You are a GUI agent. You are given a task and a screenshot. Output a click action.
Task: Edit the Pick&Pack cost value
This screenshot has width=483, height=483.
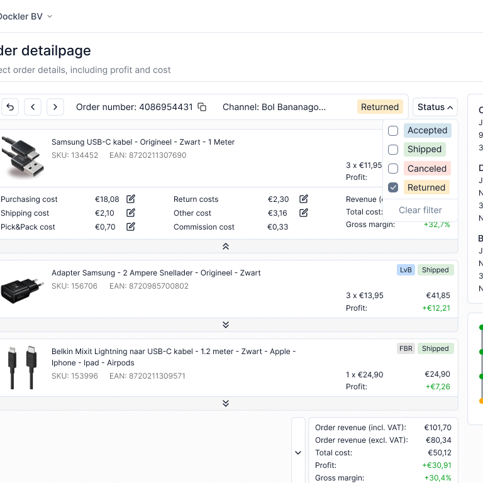coord(131,226)
